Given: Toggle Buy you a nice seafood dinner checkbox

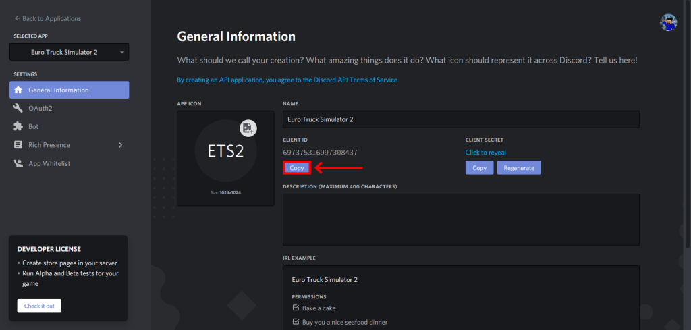Looking at the screenshot, I should (x=296, y=322).
